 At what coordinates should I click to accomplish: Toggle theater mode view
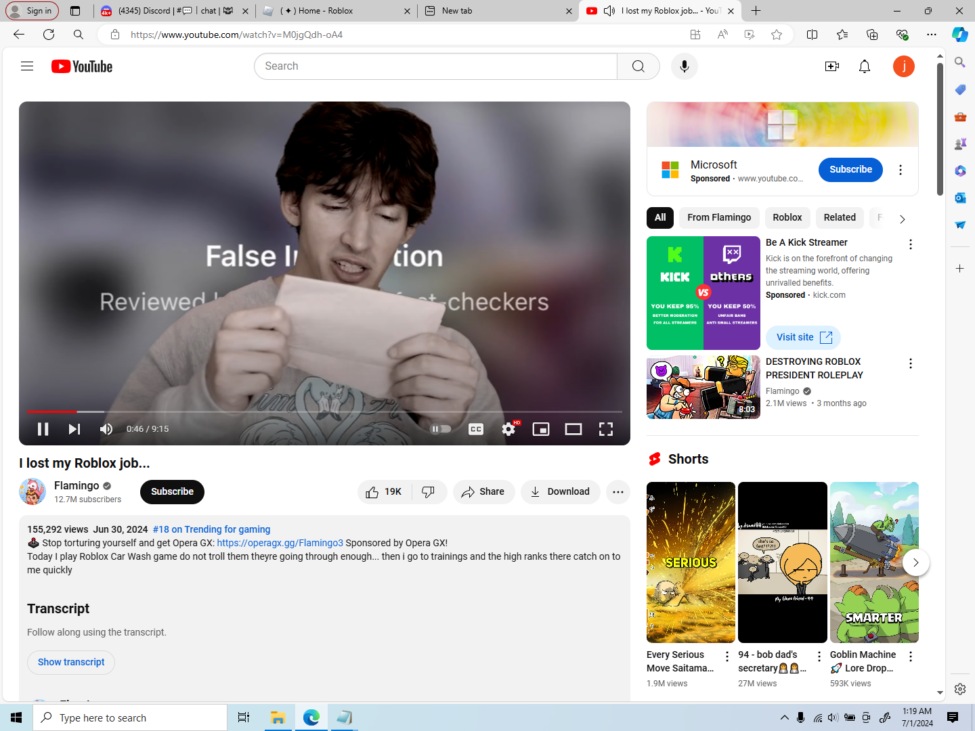[x=573, y=429]
